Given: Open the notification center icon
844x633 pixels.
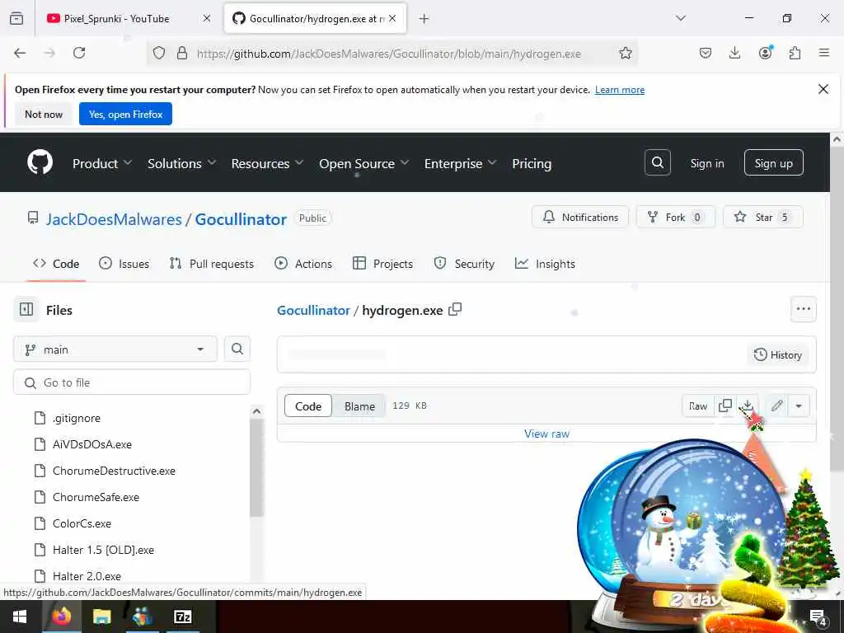Looking at the screenshot, I should pyautogui.click(x=818, y=617).
